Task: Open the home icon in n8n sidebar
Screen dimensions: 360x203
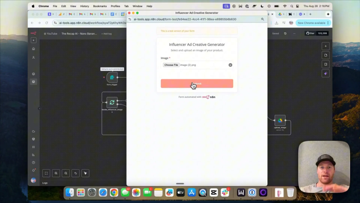Action: [33, 49]
